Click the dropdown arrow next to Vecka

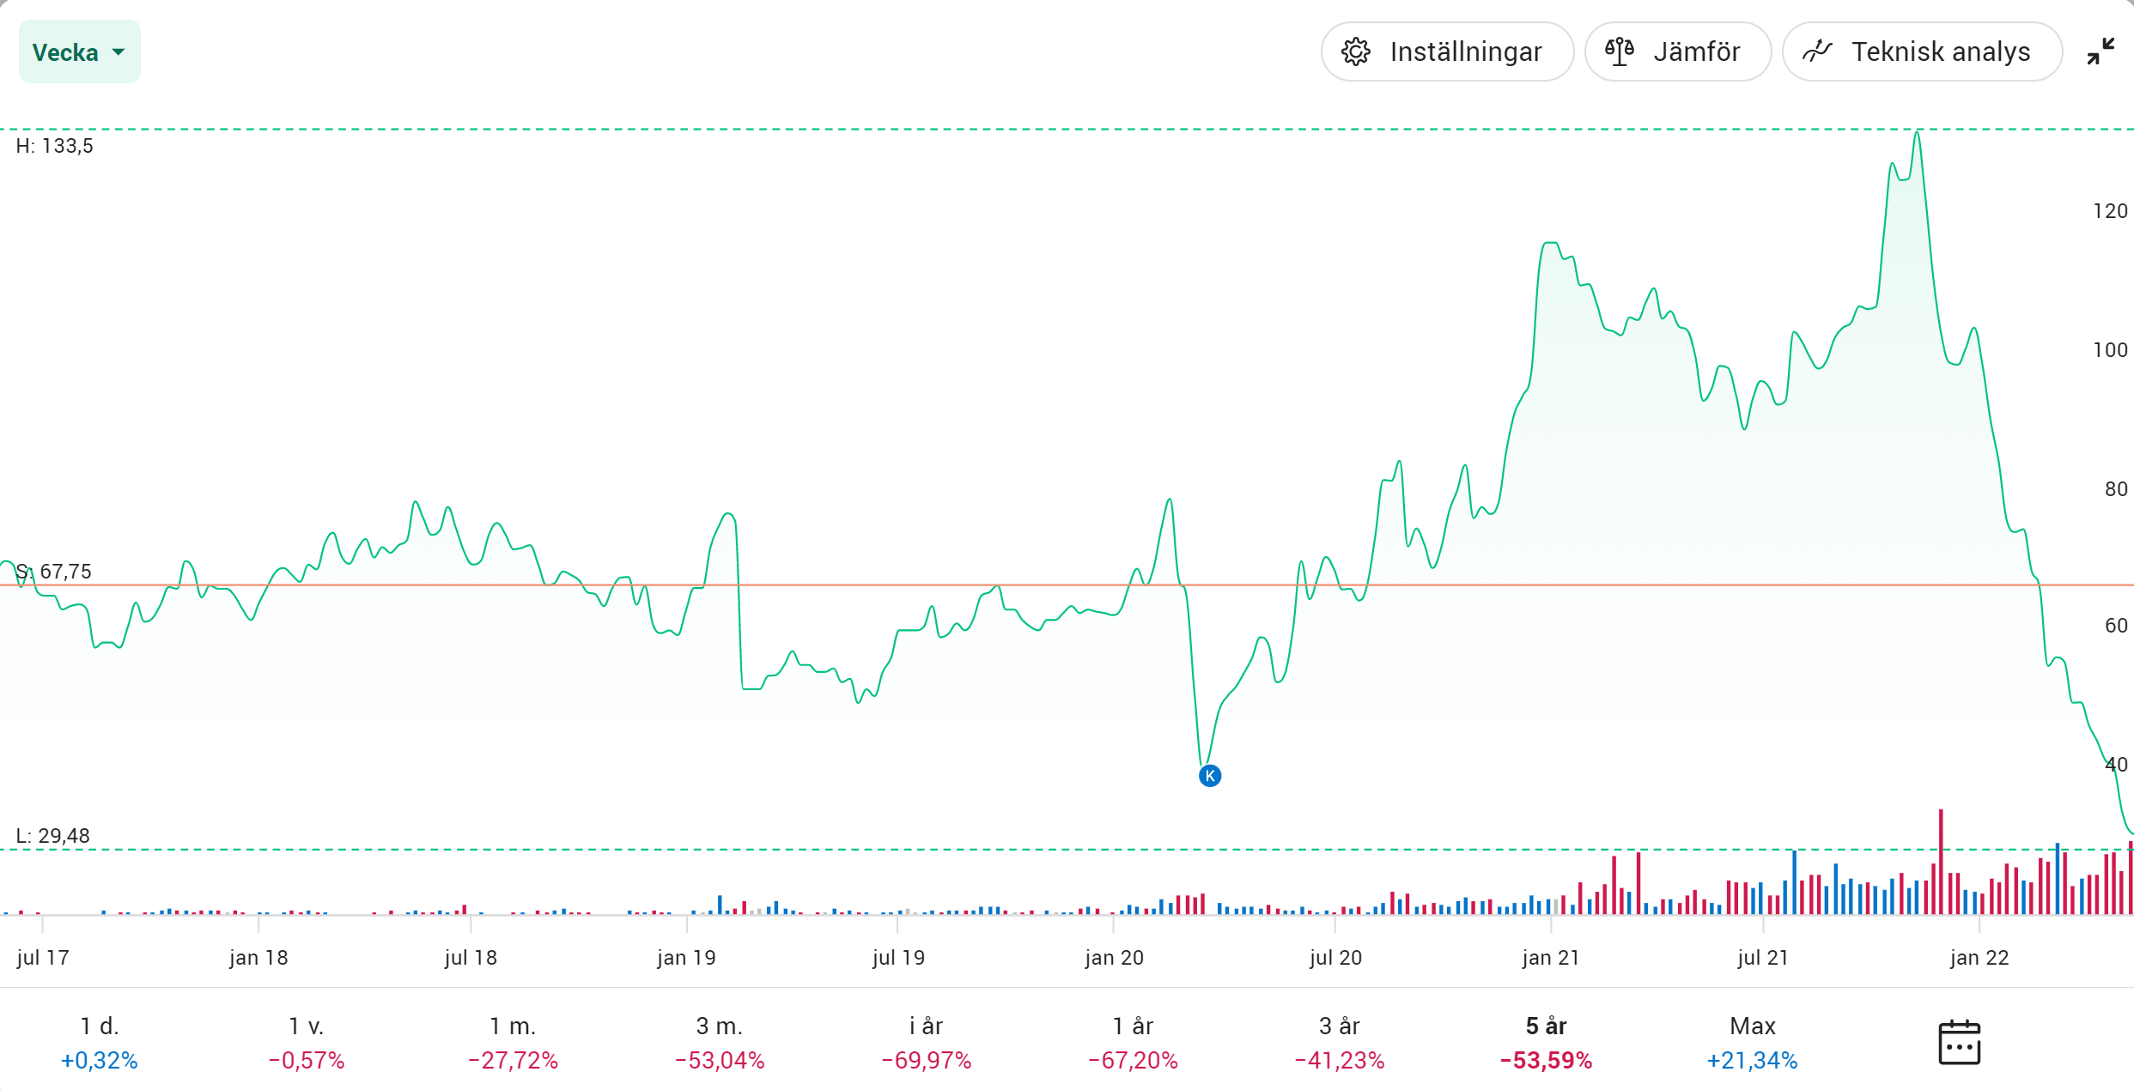[x=119, y=52]
